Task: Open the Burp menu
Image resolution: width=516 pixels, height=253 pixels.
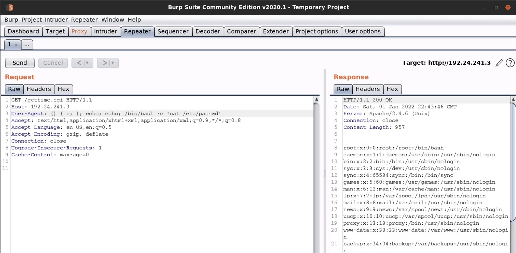Action: (11, 20)
